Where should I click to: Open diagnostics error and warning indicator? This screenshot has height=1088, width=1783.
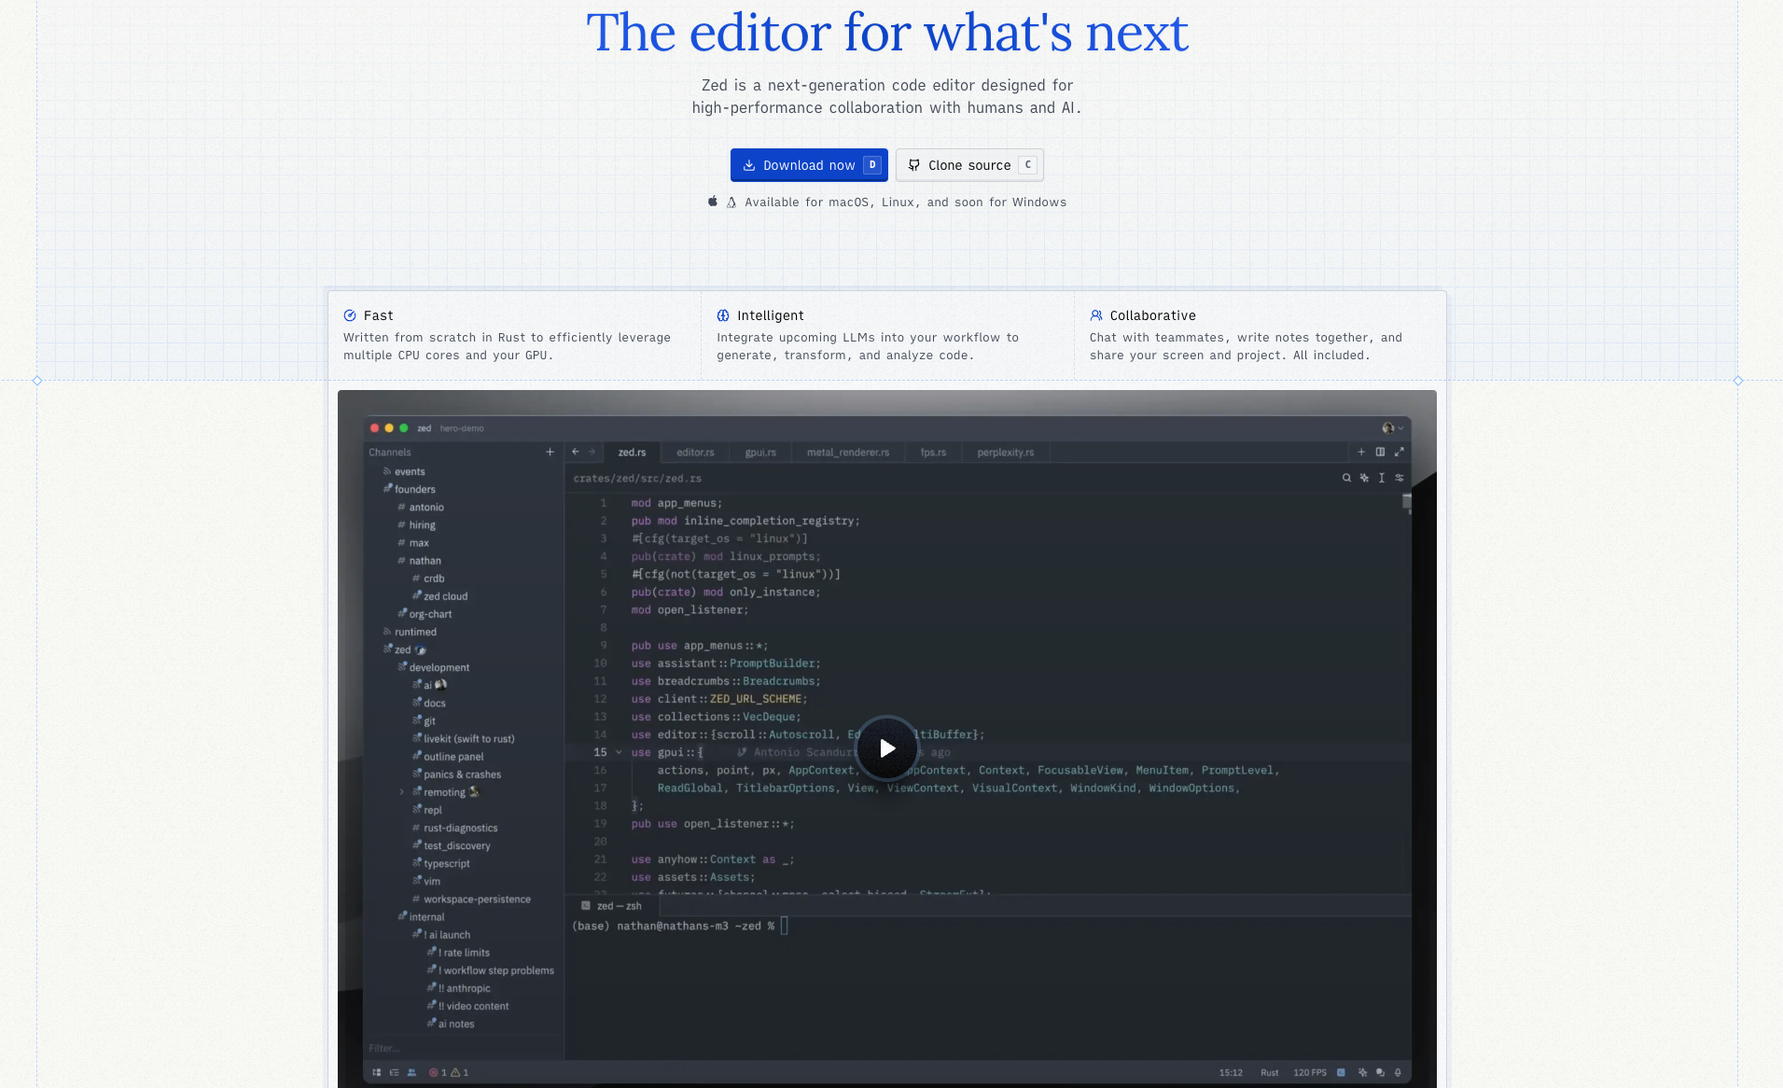pyautogui.click(x=449, y=1072)
